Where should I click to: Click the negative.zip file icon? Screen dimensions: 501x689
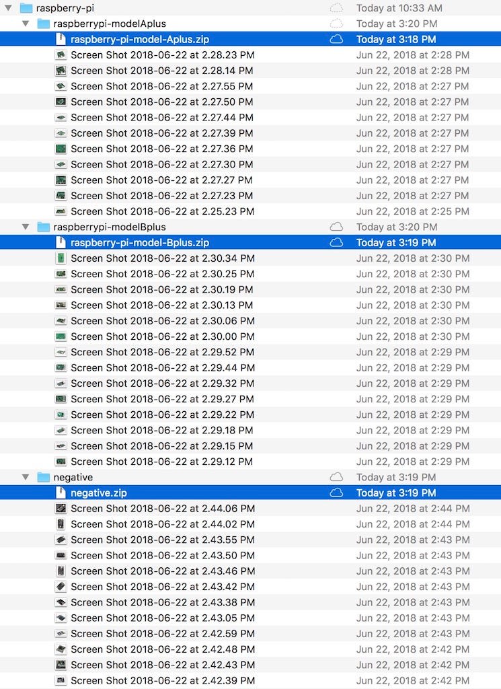(61, 493)
